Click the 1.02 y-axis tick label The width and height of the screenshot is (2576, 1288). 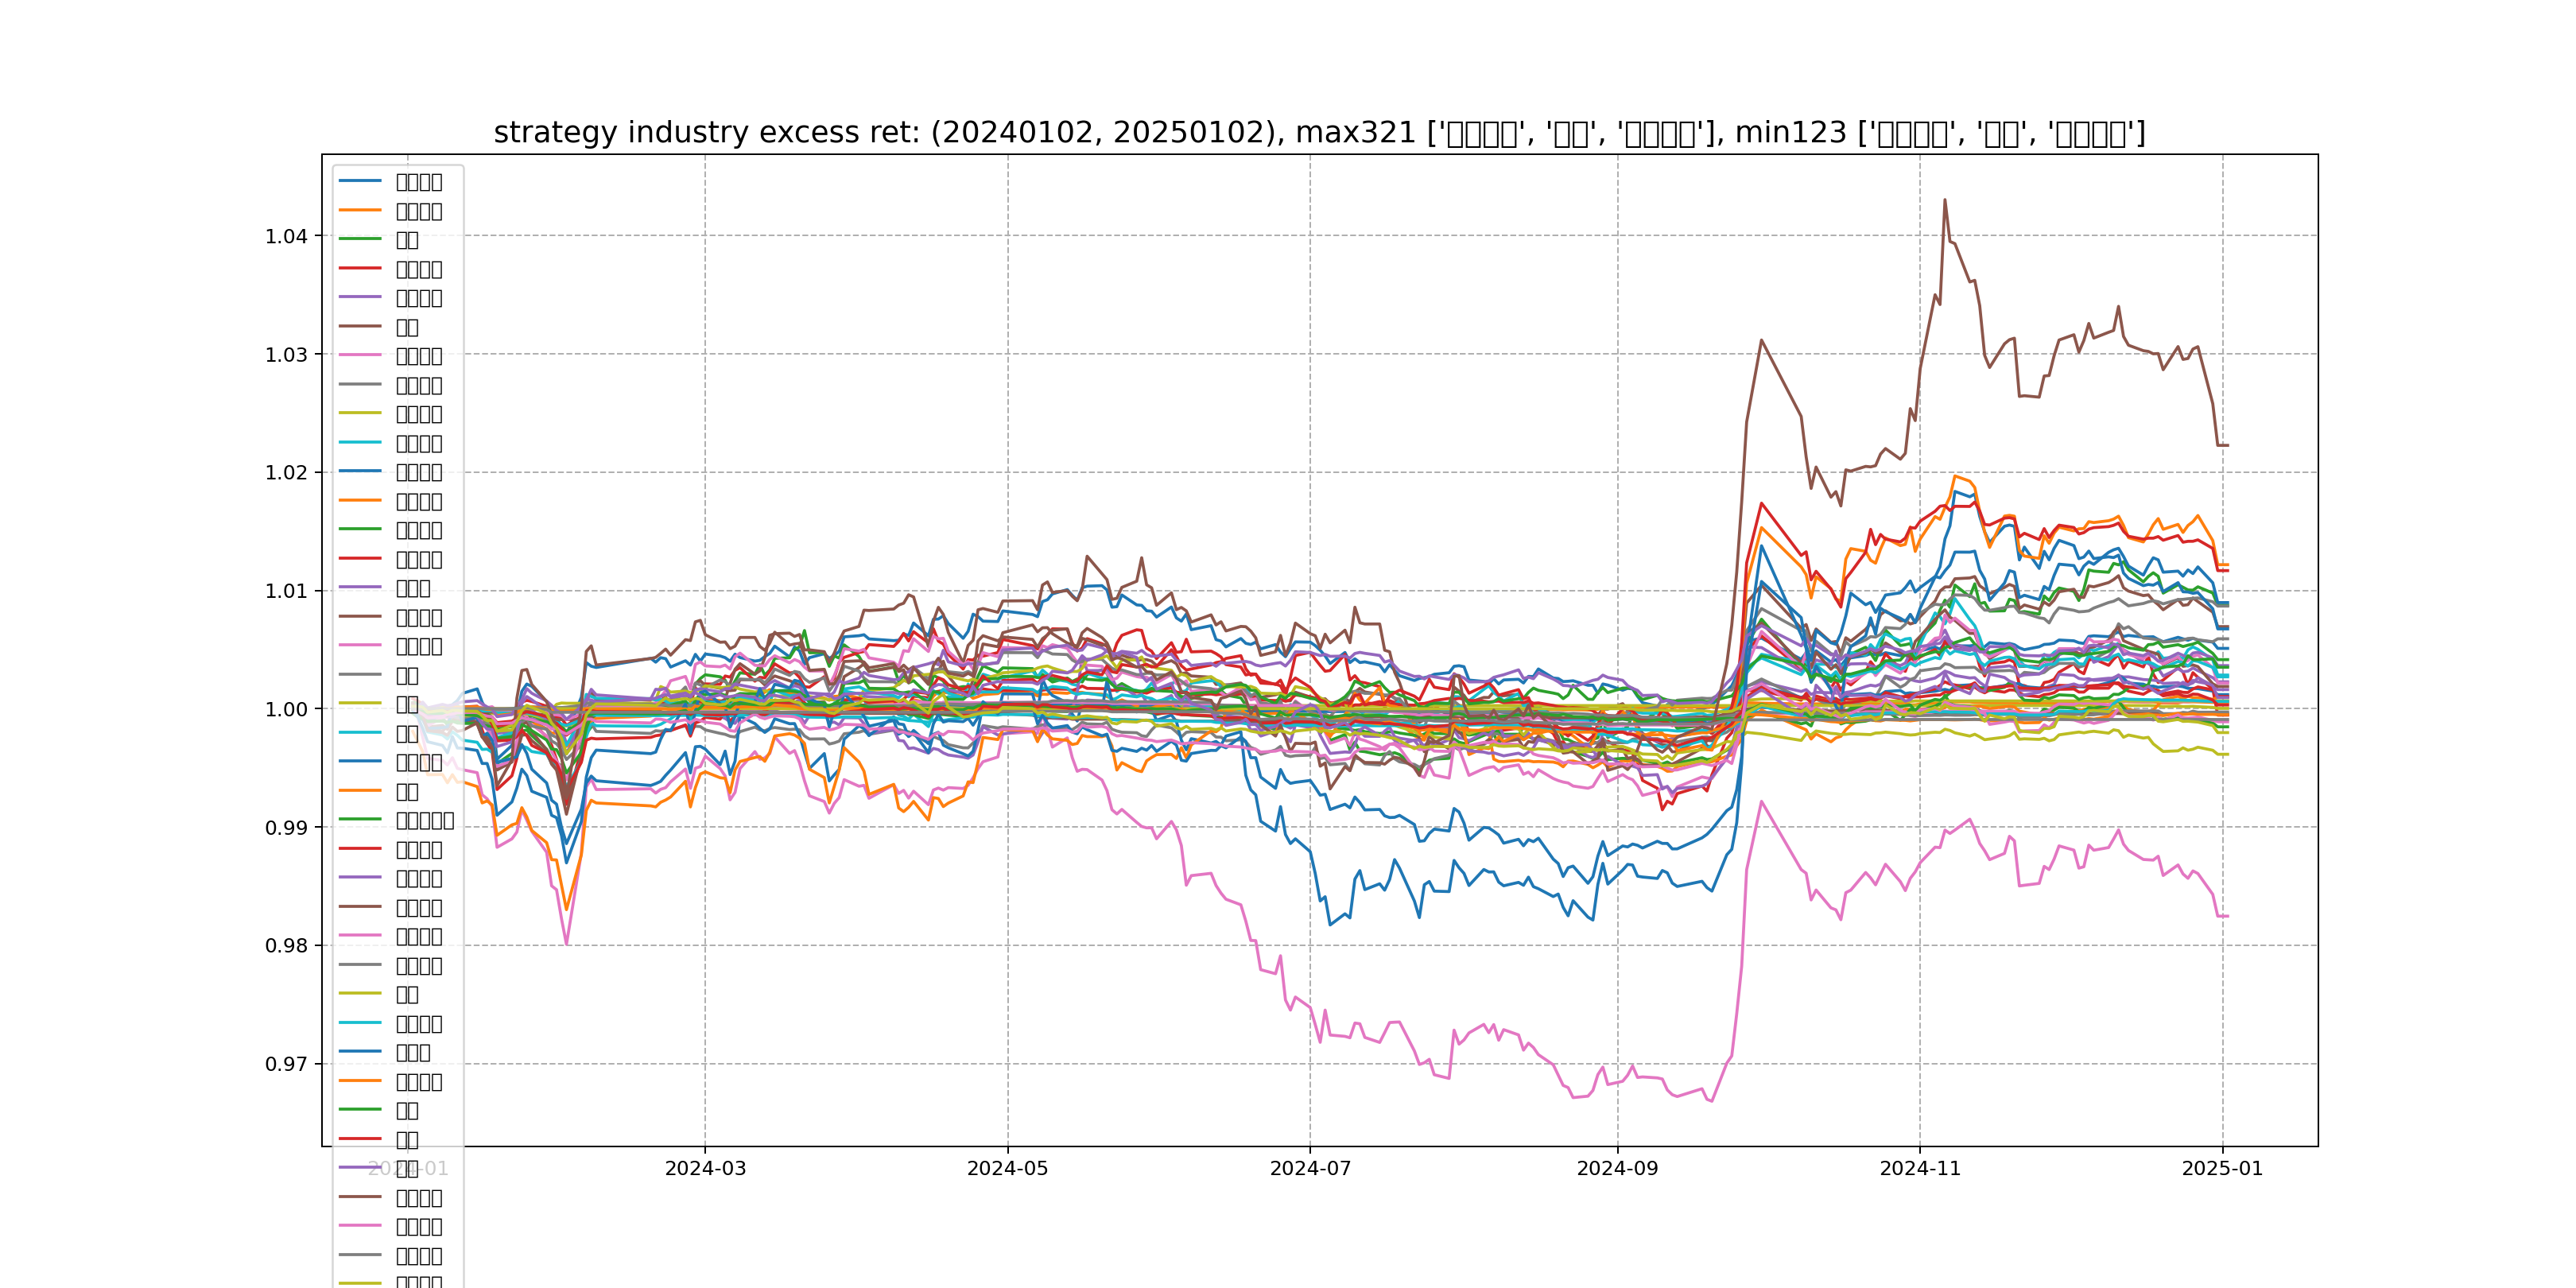tap(286, 473)
